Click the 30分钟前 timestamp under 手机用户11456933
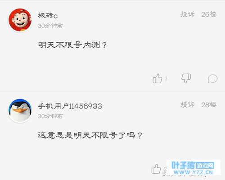This screenshot has height=180, width=225. click(x=50, y=116)
